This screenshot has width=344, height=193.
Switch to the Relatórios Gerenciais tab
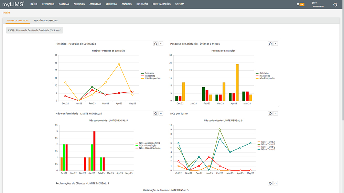46,21
